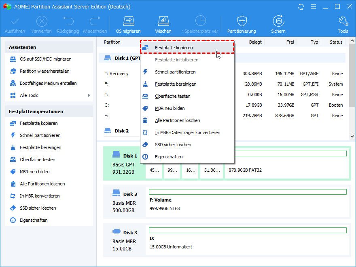Click the Festplattenoperationen section header

pos(49,111)
